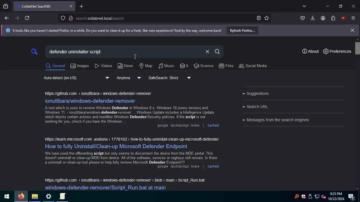The width and height of the screenshot is (360, 202).
Task: Toggle Reader View icon
Action: [x=259, y=18]
